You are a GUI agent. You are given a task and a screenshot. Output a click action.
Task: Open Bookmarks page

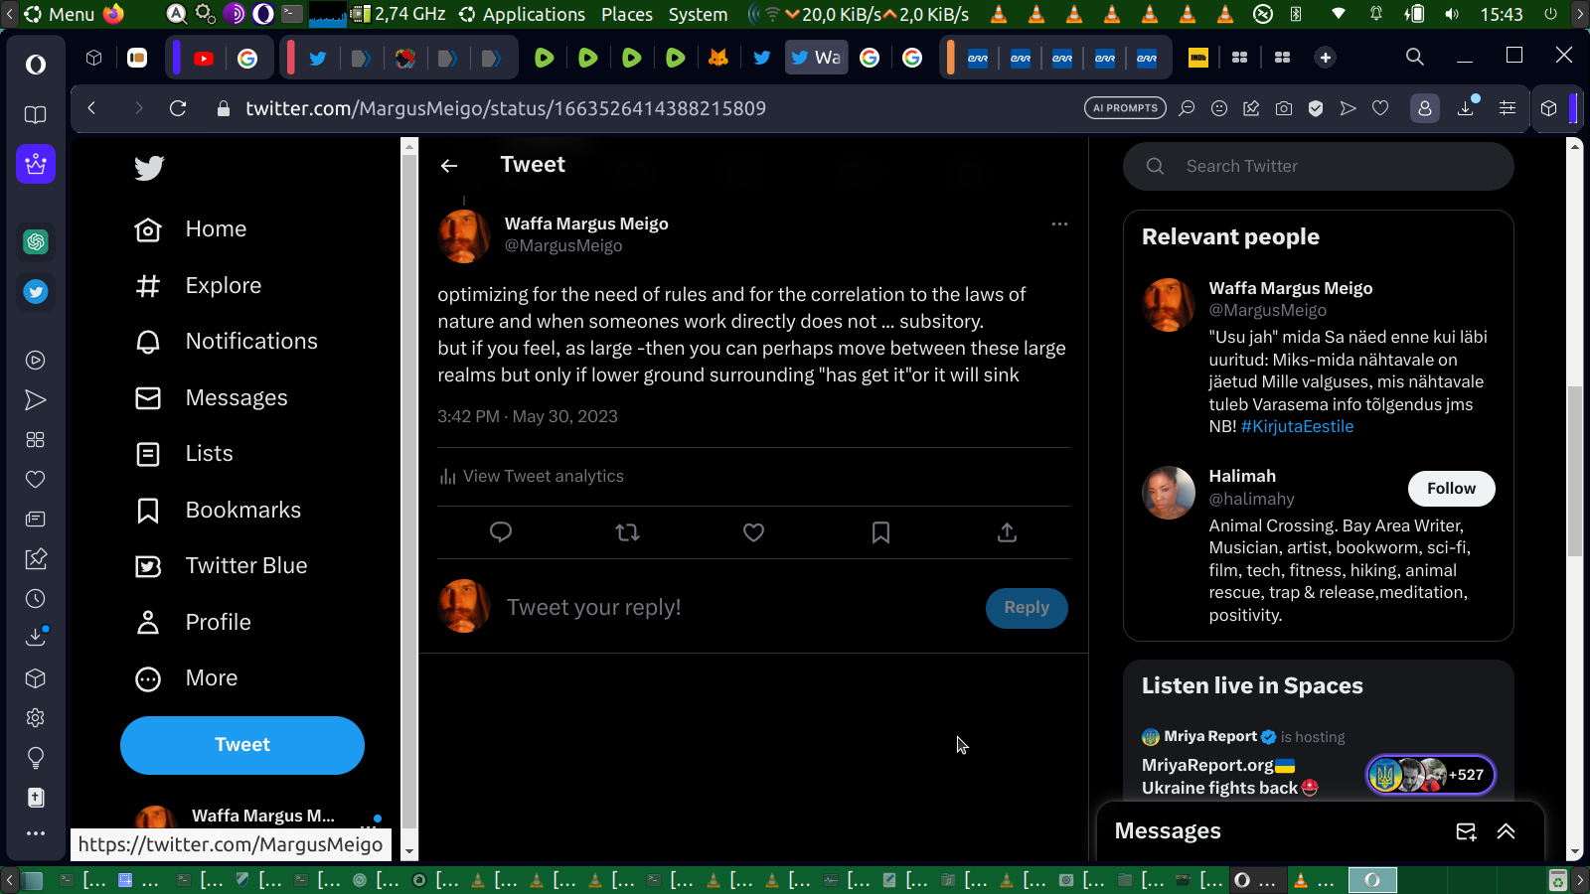point(218,511)
